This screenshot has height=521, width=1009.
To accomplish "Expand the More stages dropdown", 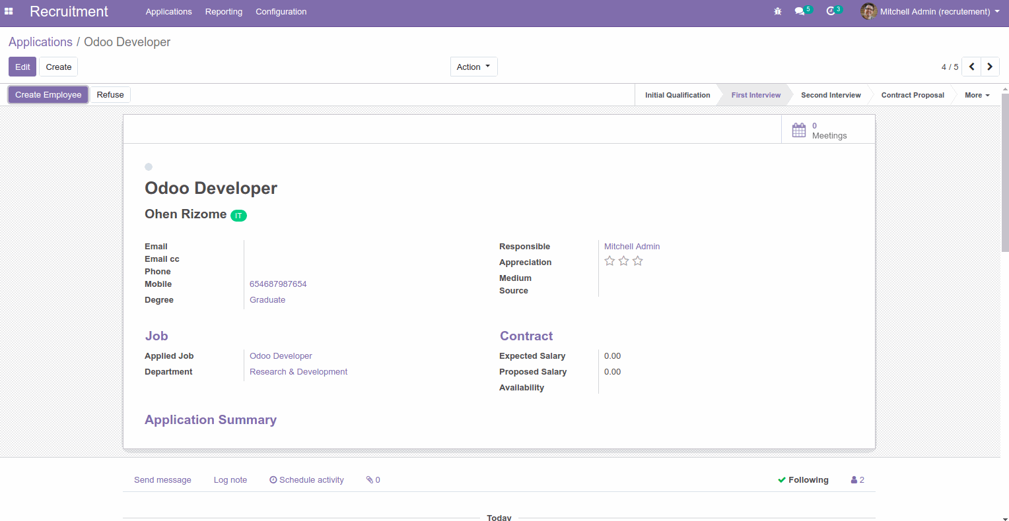I will (977, 94).
